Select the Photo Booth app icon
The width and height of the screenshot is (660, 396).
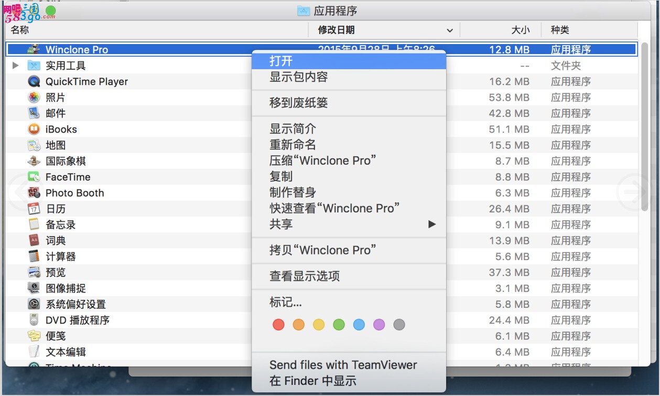coord(34,192)
